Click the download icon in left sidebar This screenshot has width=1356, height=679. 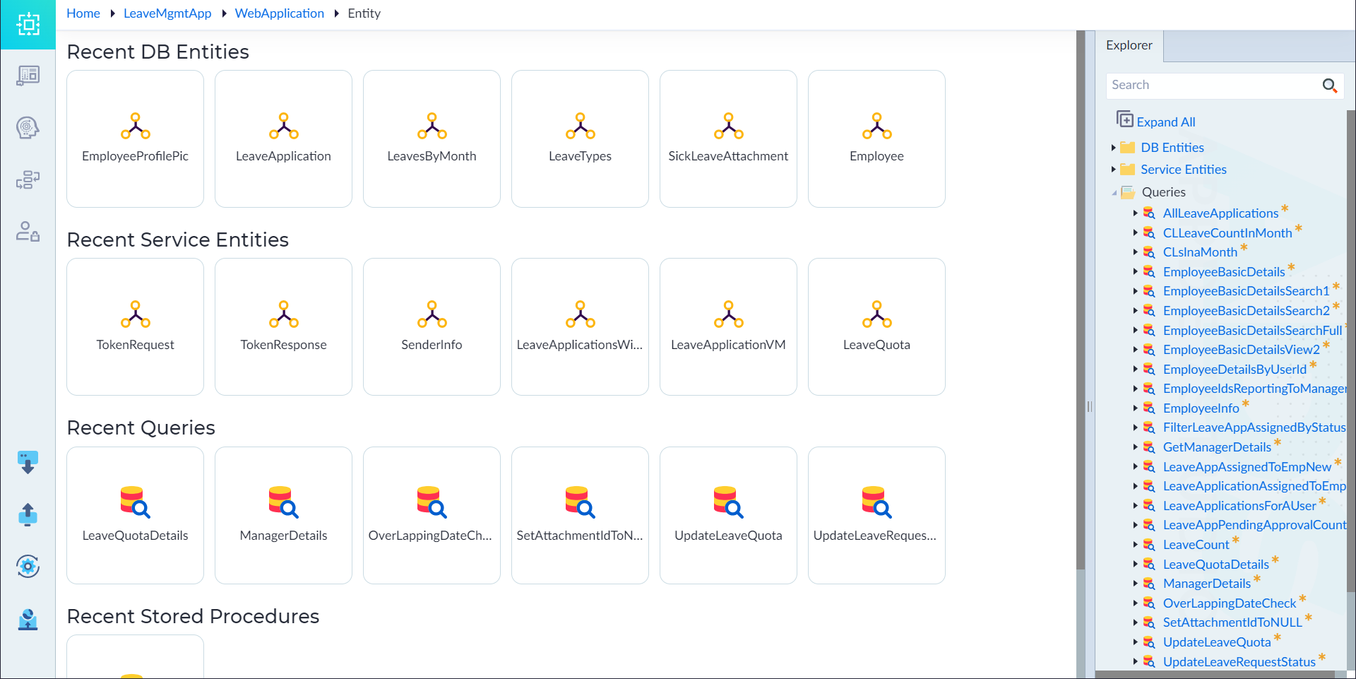(x=28, y=462)
